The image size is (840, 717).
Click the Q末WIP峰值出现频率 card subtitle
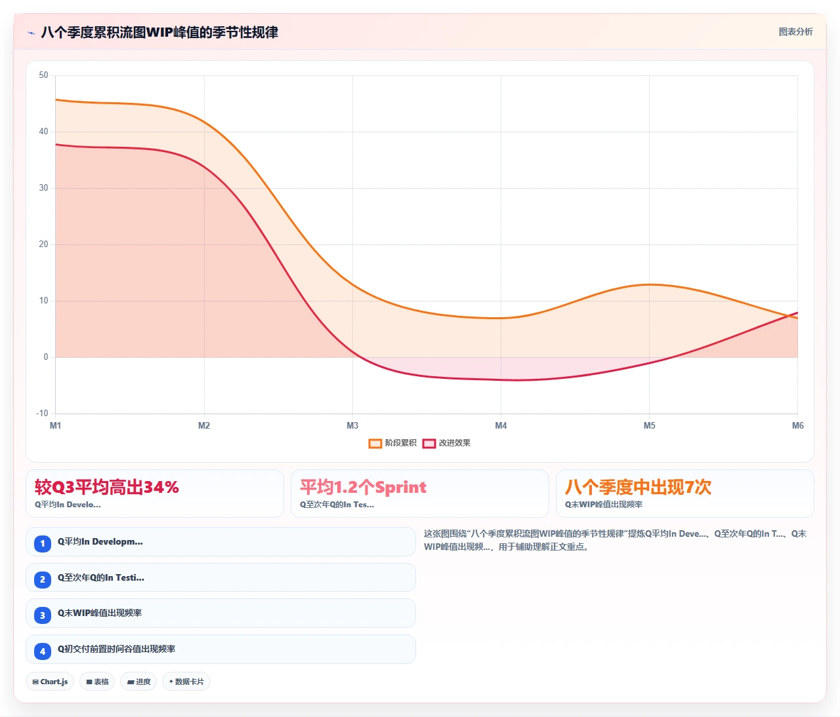[x=604, y=505]
